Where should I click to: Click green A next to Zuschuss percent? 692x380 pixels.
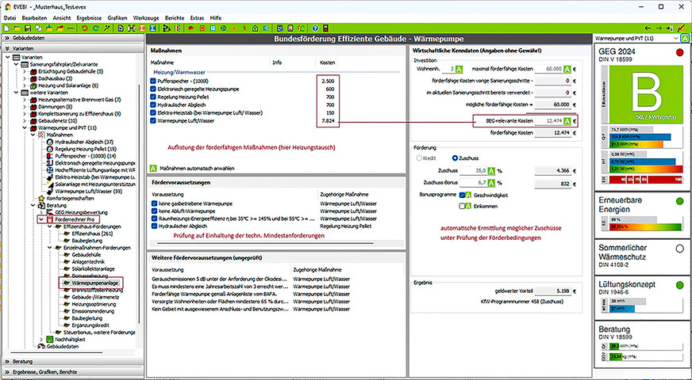click(x=491, y=170)
